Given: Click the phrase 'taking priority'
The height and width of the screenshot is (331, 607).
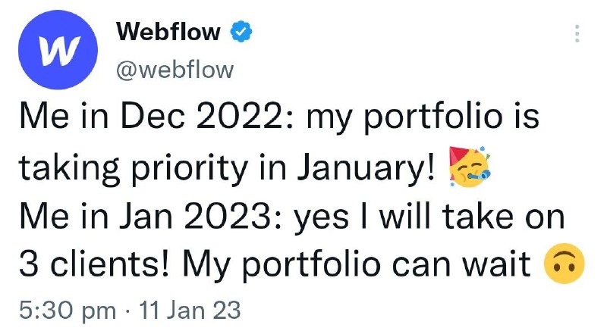Looking at the screenshot, I should [134, 167].
